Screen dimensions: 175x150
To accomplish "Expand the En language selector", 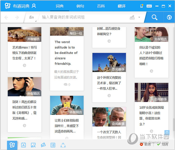I will click(31, 17).
